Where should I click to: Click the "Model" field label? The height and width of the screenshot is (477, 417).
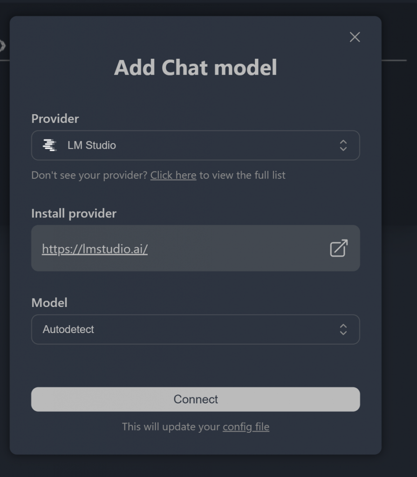[49, 303]
